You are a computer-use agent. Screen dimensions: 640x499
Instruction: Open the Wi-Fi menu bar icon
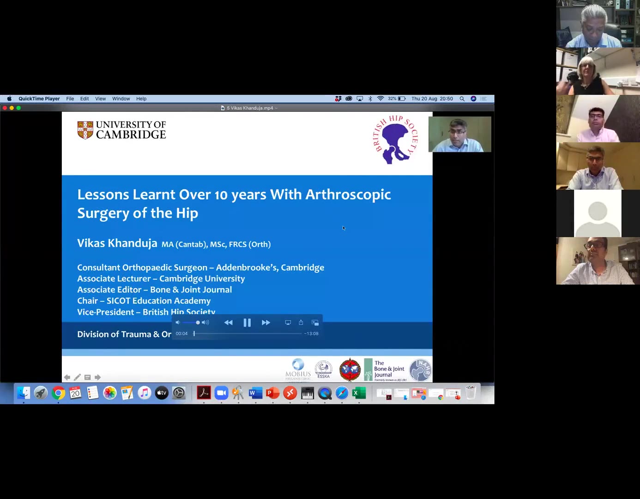tap(380, 98)
